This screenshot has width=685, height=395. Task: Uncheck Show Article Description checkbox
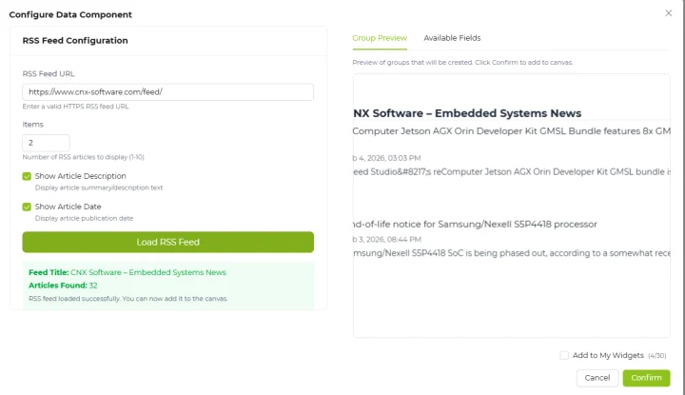click(28, 176)
